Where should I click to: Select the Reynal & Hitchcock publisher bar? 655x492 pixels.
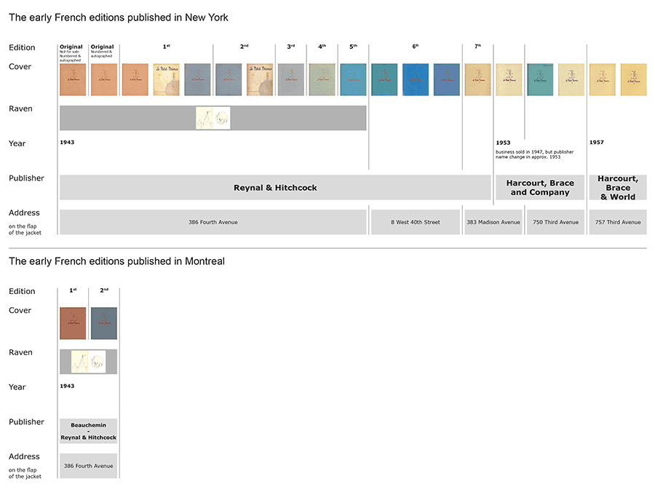[275, 188]
